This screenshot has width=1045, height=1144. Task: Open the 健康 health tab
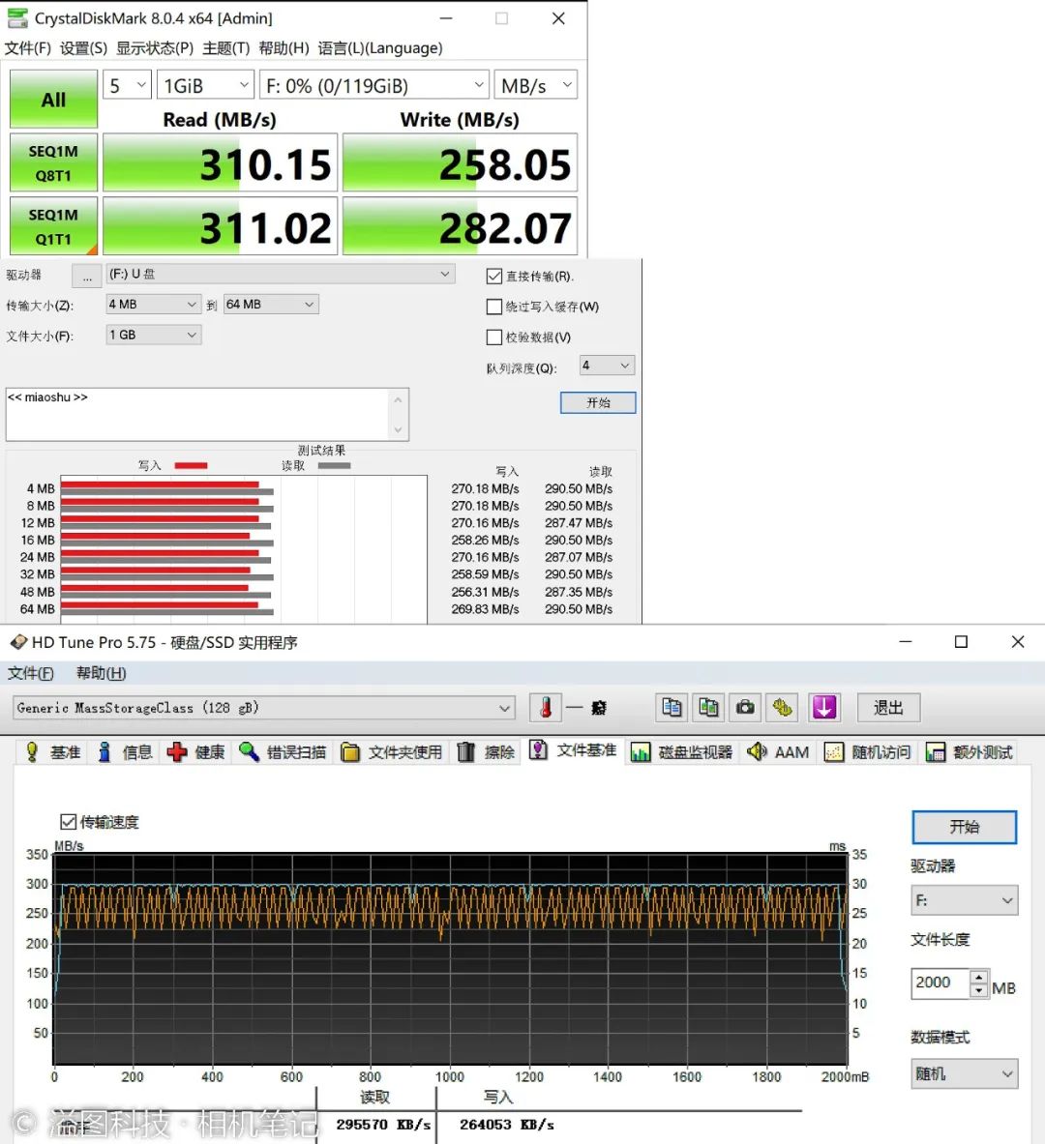click(x=196, y=752)
